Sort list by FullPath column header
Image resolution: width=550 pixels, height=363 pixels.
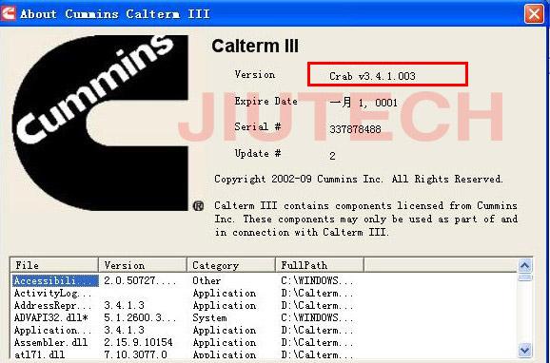click(320, 265)
